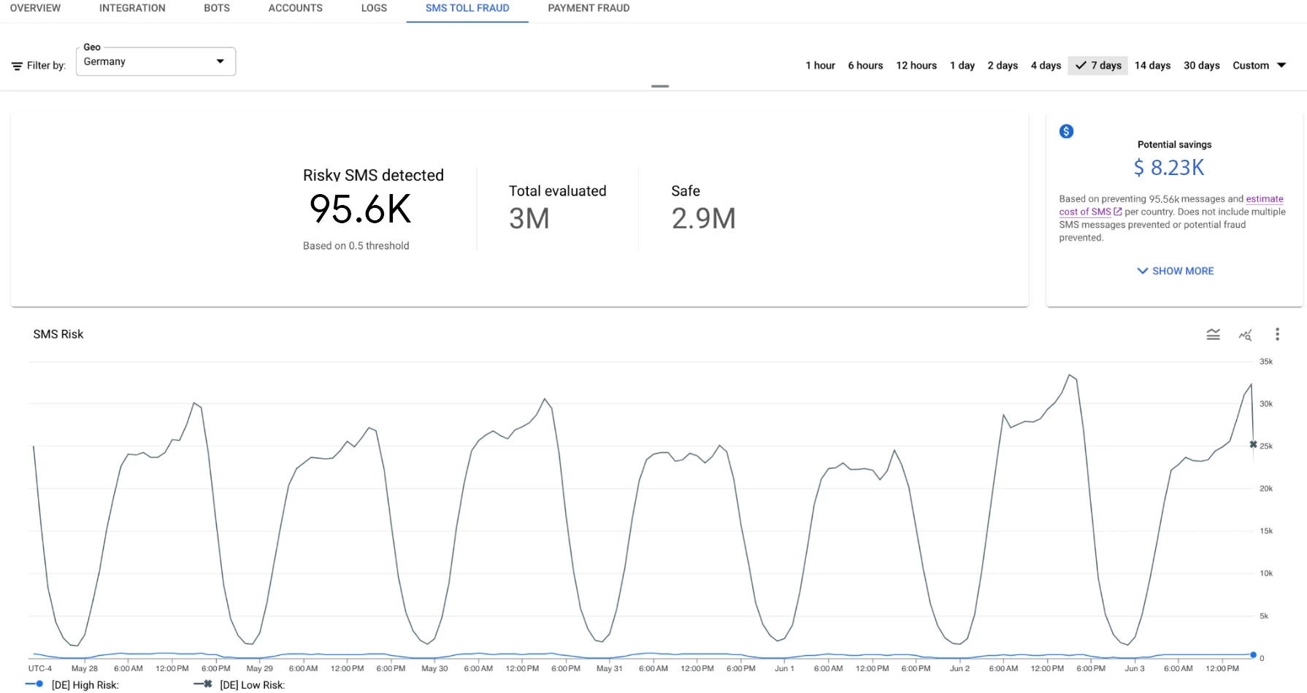Switch to the ACCOUNTS tab
The image size is (1307, 693).
295,8
